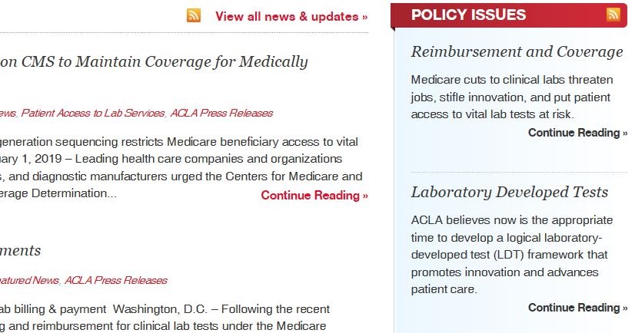
Task: Open Laboratory Developed Tests policy issue
Action: (x=509, y=192)
